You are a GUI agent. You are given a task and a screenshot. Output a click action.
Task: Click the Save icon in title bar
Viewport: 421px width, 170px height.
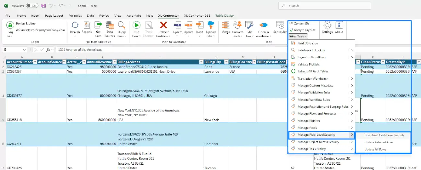[x=43, y=6]
